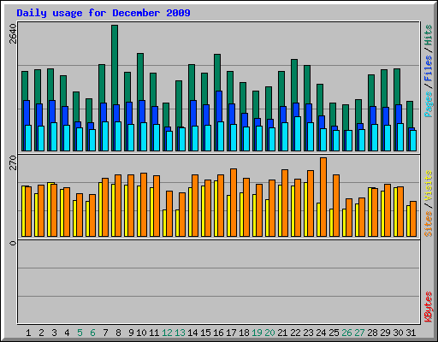Click the 2640 hits axis label
The width and height of the screenshot is (438, 342).
[13, 33]
